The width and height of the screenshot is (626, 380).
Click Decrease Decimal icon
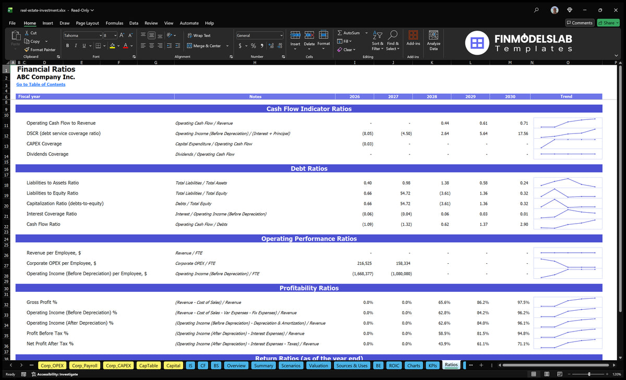280,46
